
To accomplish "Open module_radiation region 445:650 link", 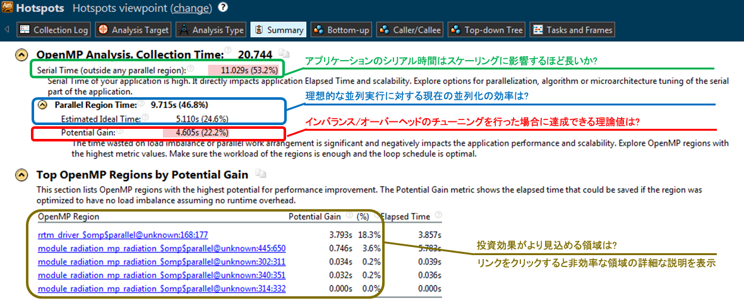I will coord(162,248).
